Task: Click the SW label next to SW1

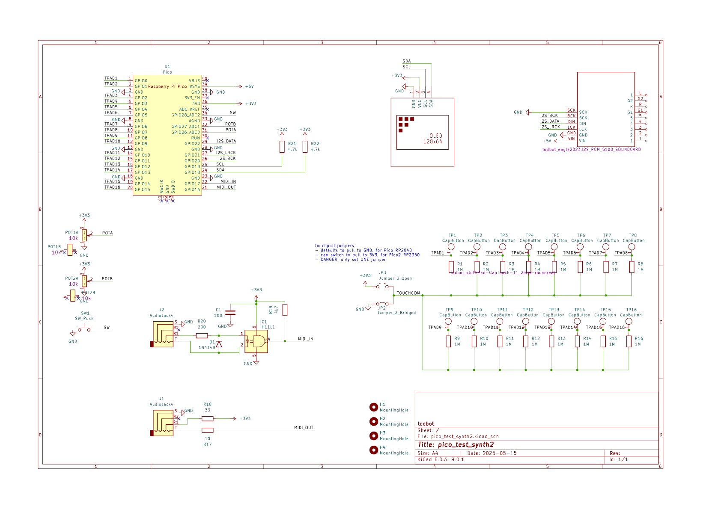Action: [x=107, y=328]
